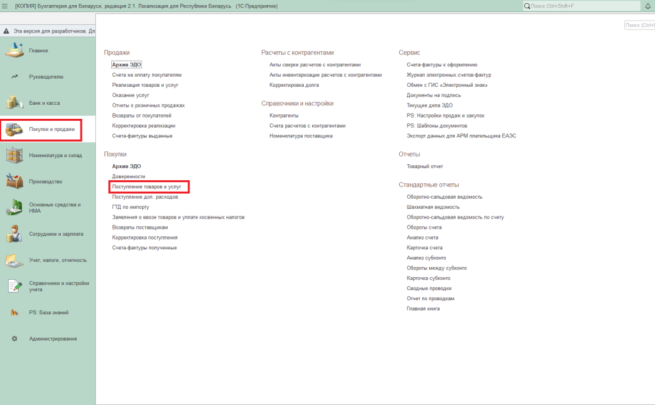Click the global search field (Ctrl+Shift+F)
655x405 pixels.
(x=582, y=6)
